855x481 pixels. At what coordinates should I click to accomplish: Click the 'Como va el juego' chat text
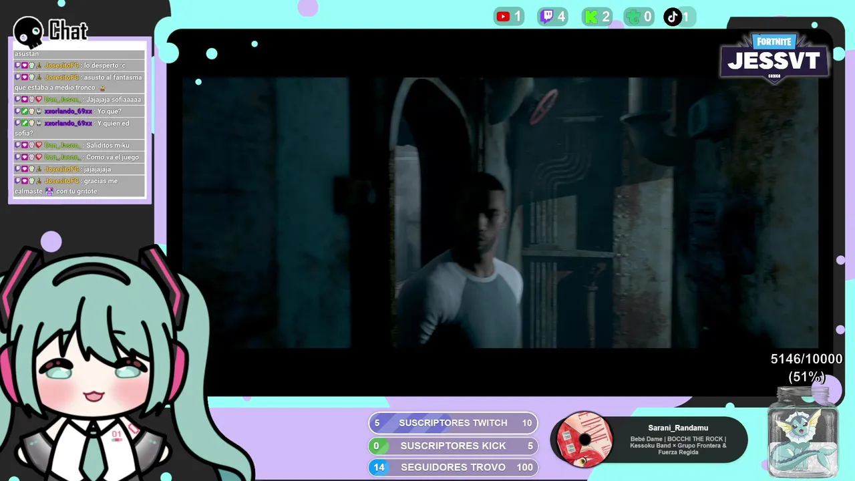[x=112, y=158]
